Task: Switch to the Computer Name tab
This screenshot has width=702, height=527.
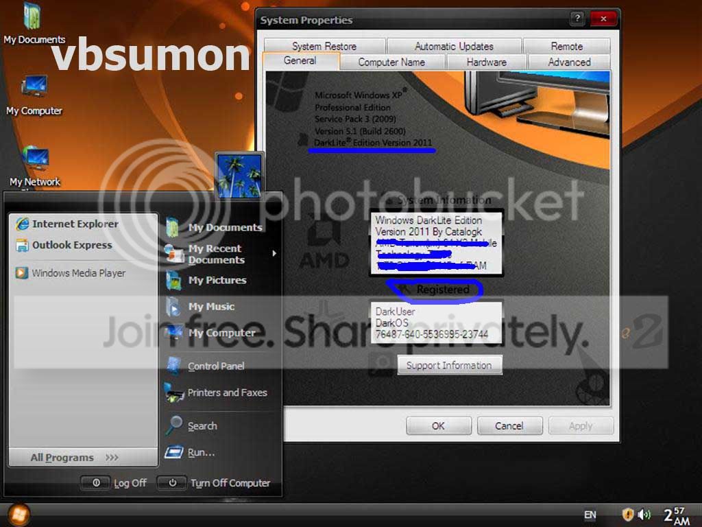Action: point(391,62)
